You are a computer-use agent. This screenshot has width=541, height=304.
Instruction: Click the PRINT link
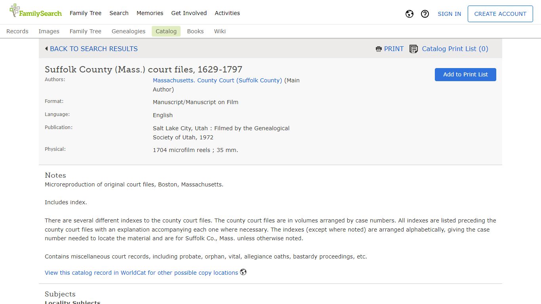[394, 49]
